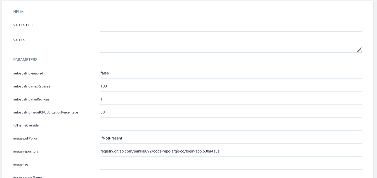Click the empty fullnameOverride input field
This screenshot has height=178, width=377.
click(231, 125)
